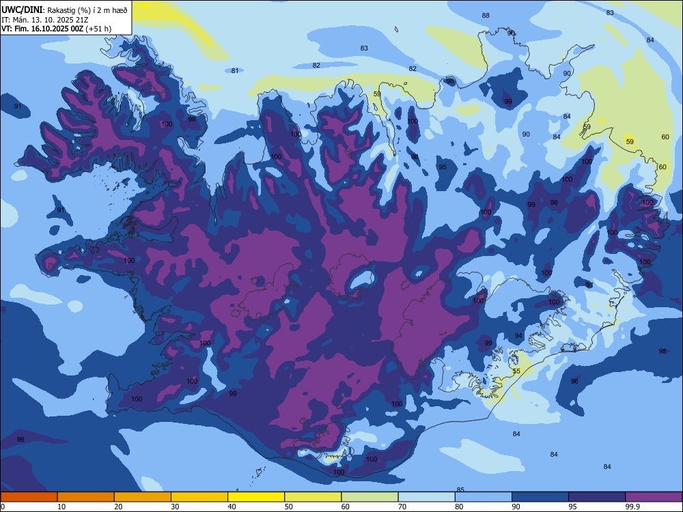This screenshot has width=683, height=512.
Task: Pick the 20–30 amber legend swatch
Action: point(143,497)
